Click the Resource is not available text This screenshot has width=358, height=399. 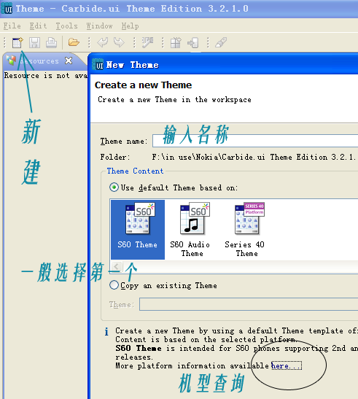coord(46,76)
